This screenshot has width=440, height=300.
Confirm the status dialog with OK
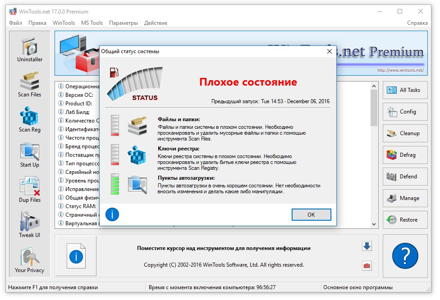(x=311, y=215)
